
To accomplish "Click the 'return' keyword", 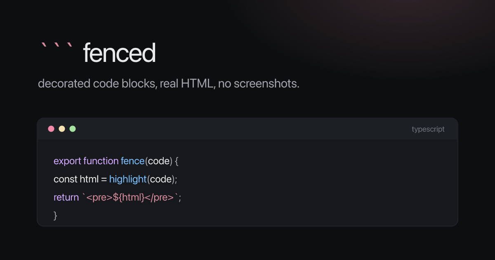I will [x=66, y=197].
